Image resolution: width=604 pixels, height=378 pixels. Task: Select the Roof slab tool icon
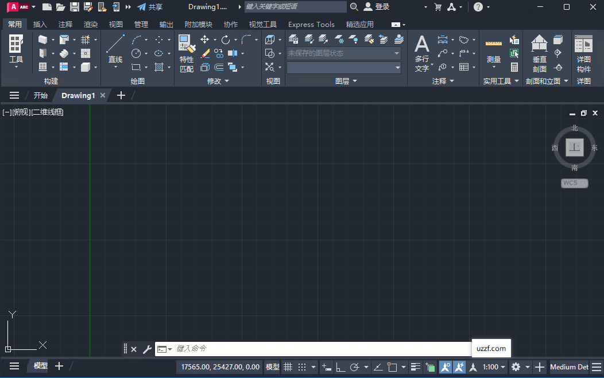(64, 40)
